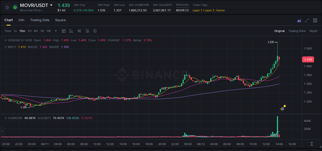
Task: Select the Time line chart interval
Action: click(8, 31)
